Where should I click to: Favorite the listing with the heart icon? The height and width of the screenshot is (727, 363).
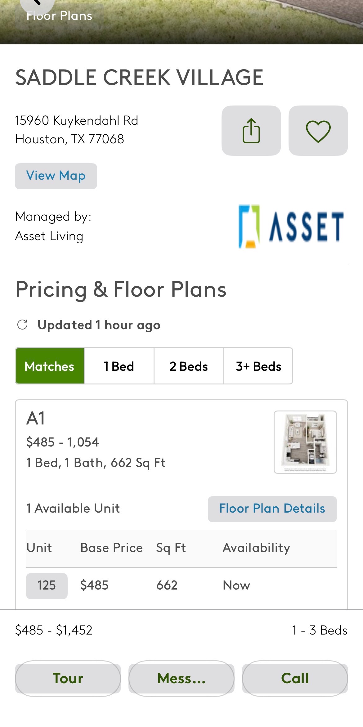click(x=318, y=131)
